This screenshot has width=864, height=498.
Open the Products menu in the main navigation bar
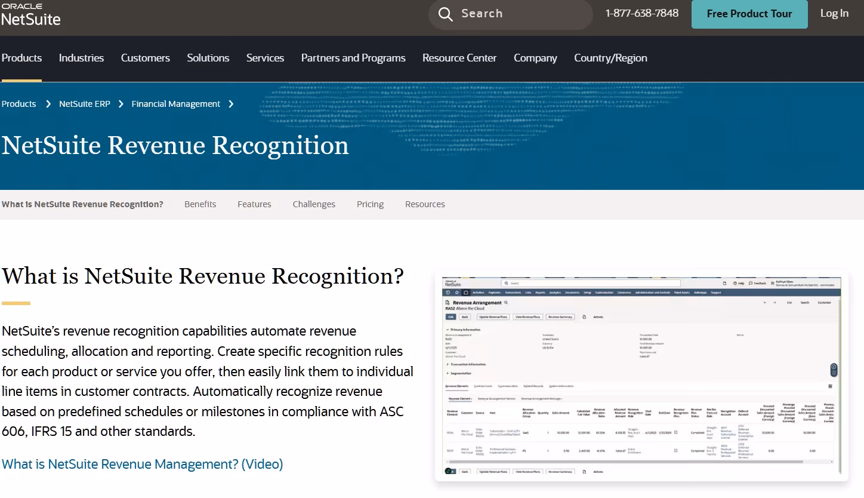tap(21, 58)
